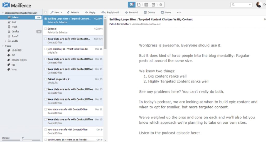This screenshot has height=142, width=266.
Task: Open the Calendar icon in top navigation
Action: point(146,5)
